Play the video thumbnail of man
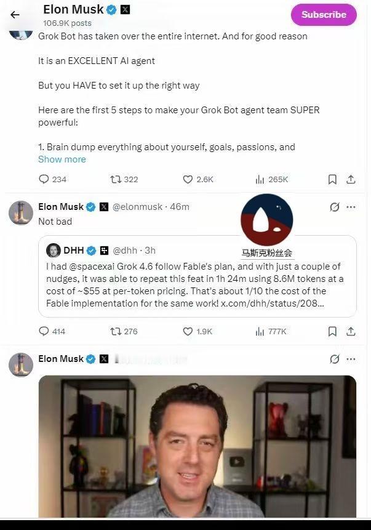371x530 pixels. (x=197, y=446)
